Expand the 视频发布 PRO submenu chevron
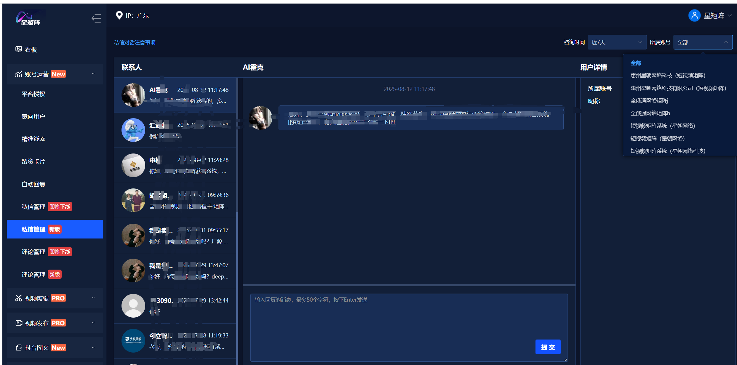Viewport: 737px width, 365px height. click(x=93, y=323)
